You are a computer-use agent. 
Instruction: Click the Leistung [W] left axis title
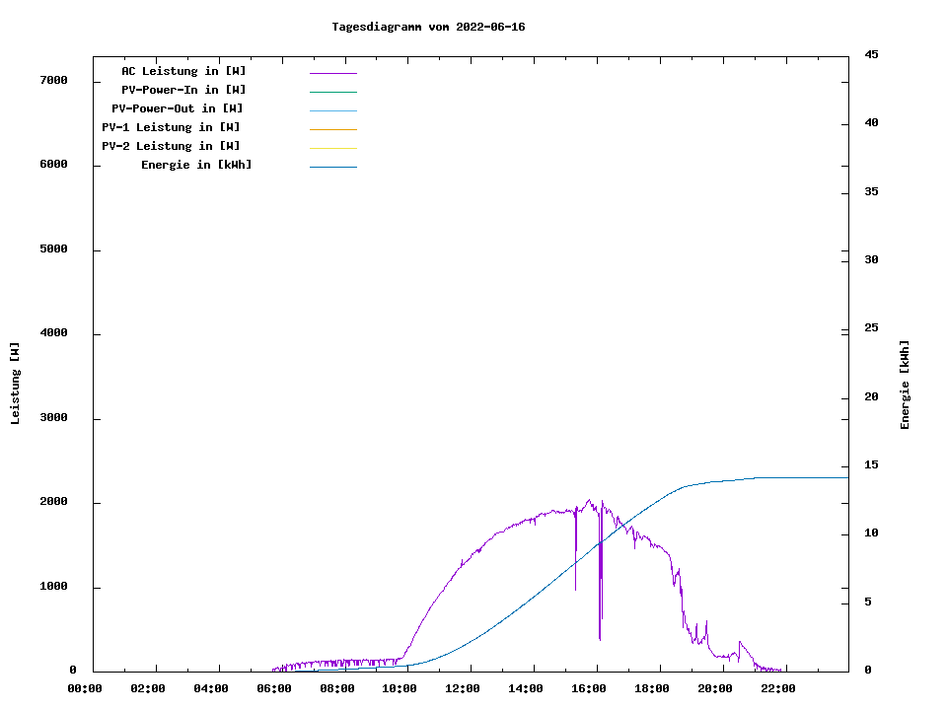(x=15, y=384)
